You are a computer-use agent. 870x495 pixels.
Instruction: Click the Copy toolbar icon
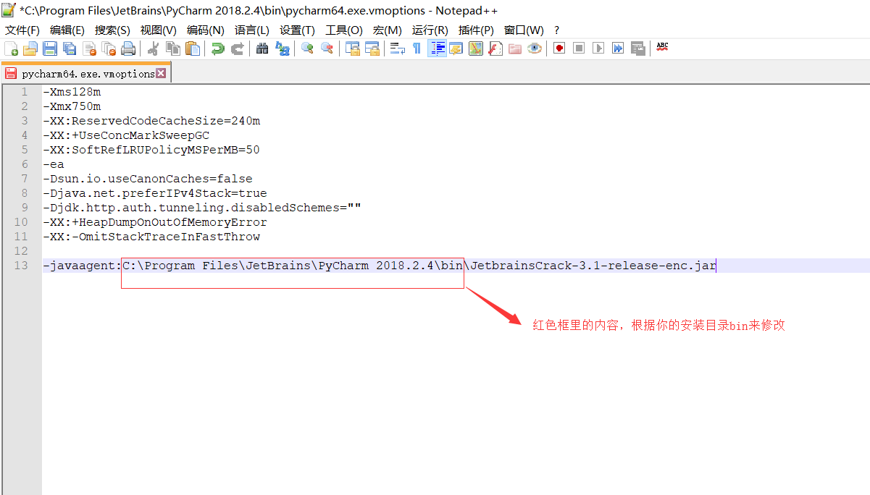[172, 48]
